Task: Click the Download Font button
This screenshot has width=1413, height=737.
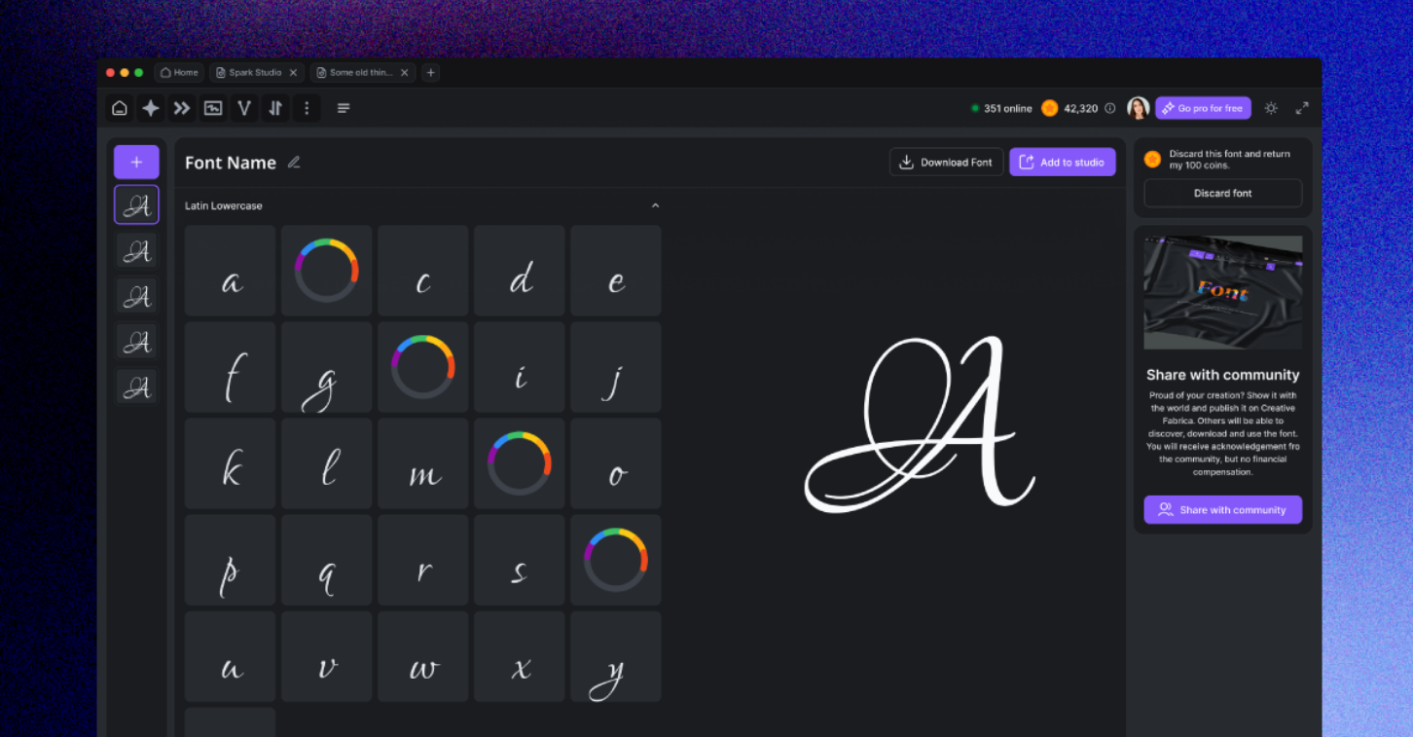Action: pos(946,163)
